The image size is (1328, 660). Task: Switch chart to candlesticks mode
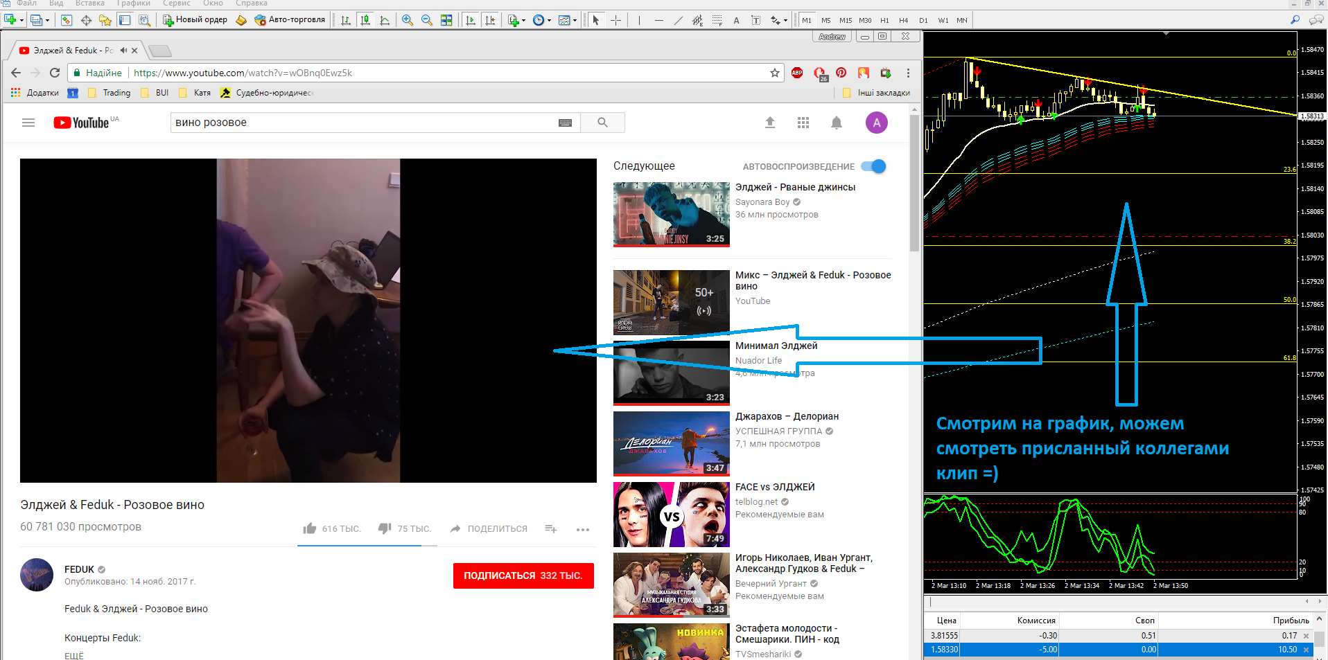coord(365,20)
